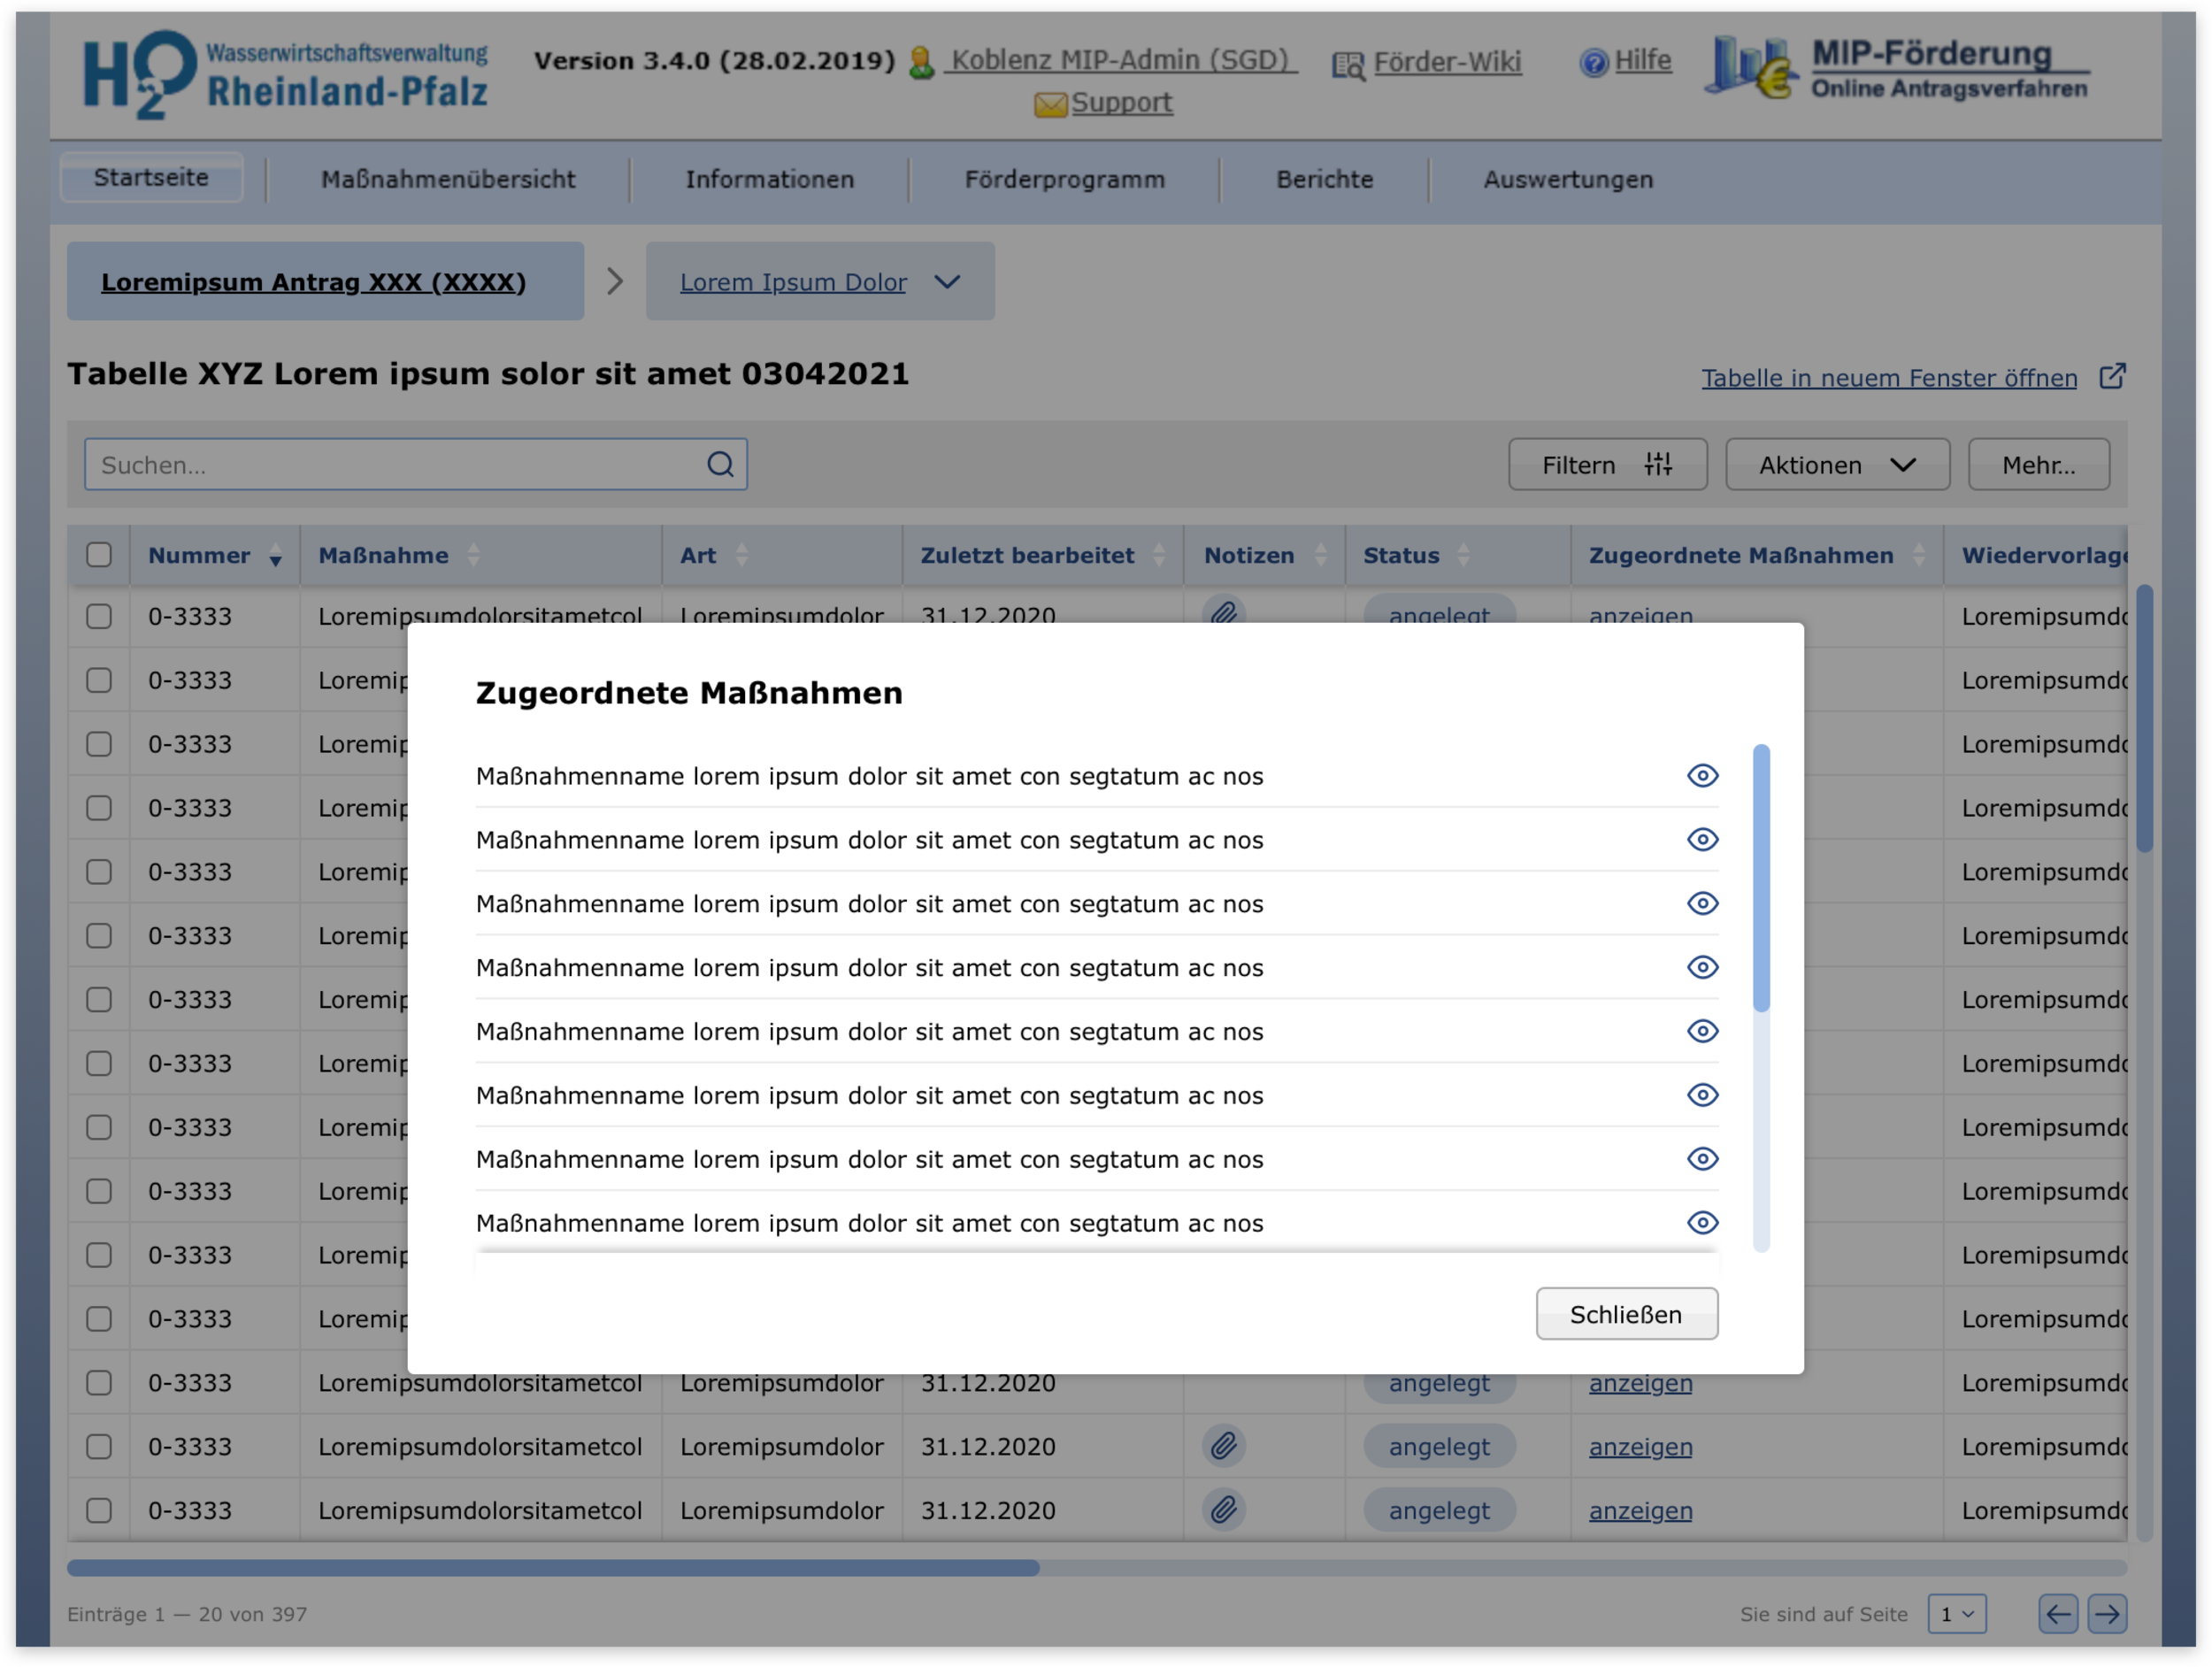Screen dimensions: 2212x1667
Task: Click the Support envelope icon
Action: pos(1049,104)
